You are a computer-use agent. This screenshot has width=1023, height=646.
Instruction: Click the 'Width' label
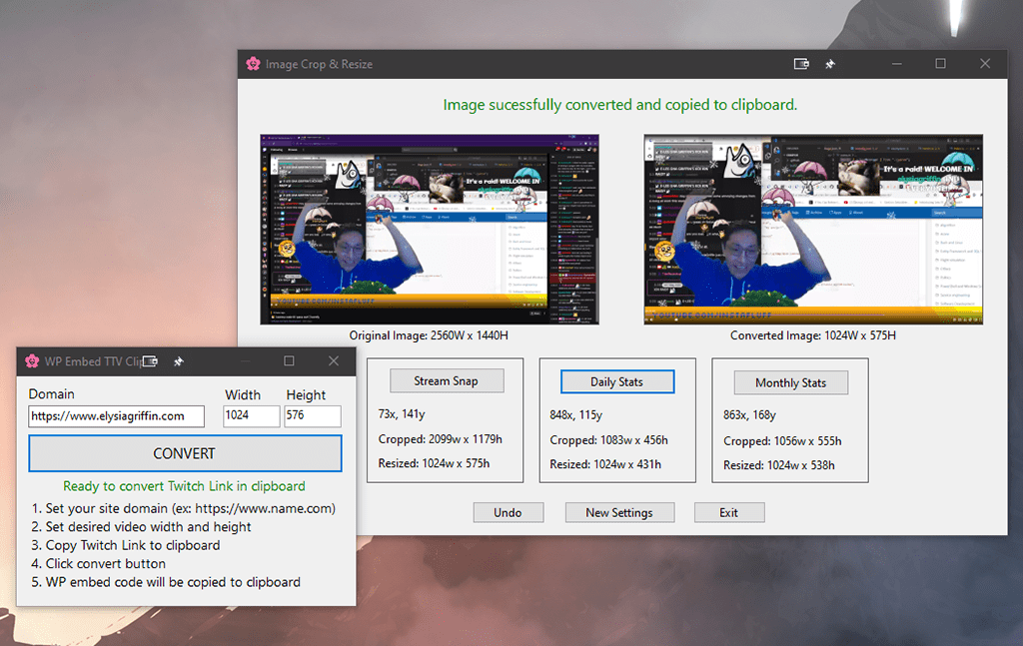[x=243, y=395]
